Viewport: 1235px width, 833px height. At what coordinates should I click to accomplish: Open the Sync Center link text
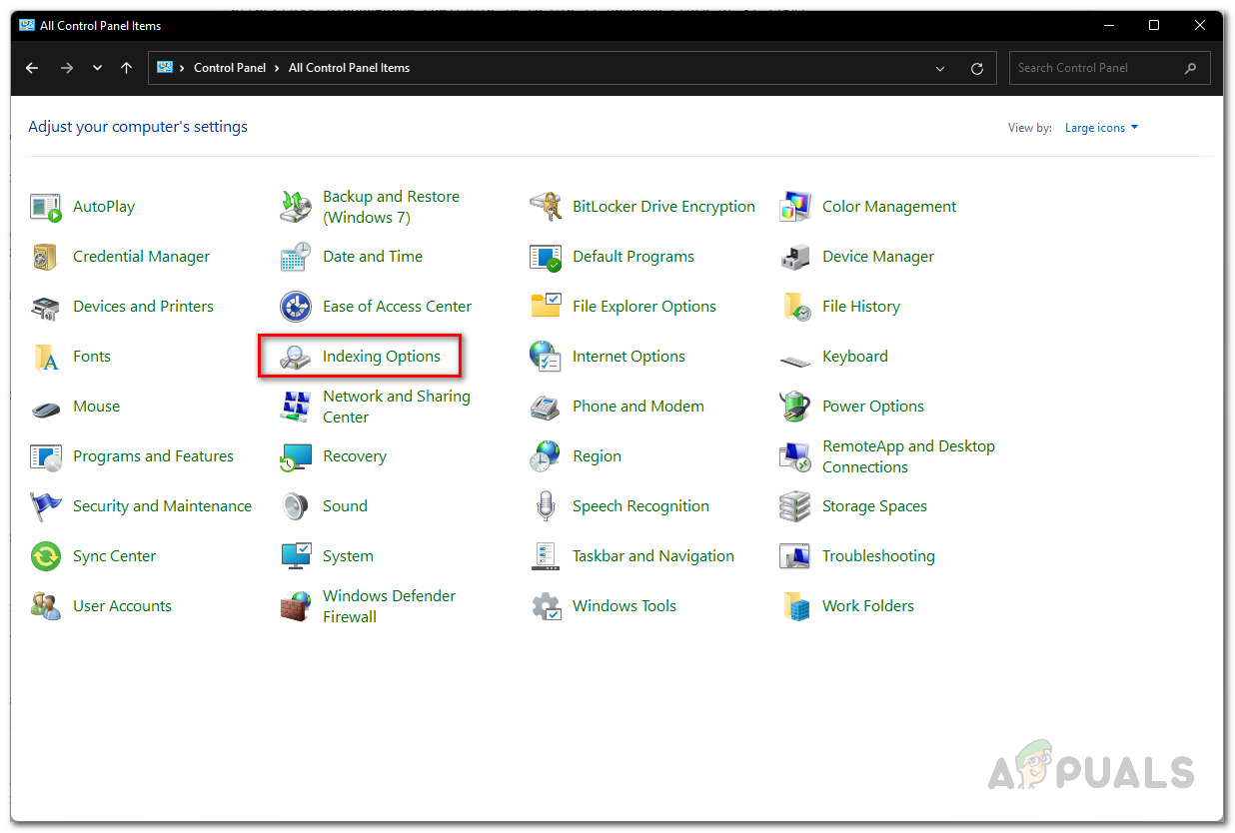[x=114, y=556]
